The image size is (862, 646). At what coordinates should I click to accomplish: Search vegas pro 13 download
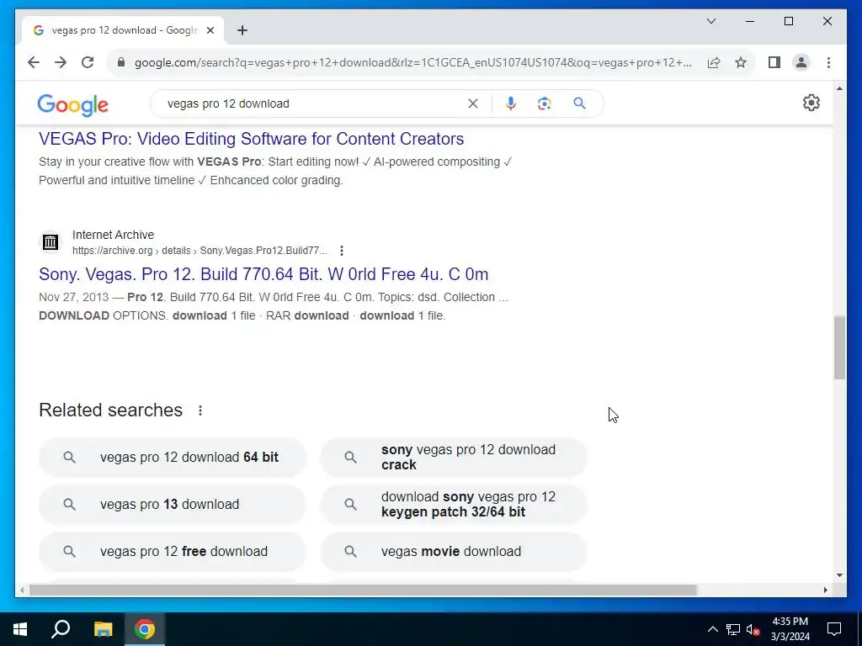[172, 505]
